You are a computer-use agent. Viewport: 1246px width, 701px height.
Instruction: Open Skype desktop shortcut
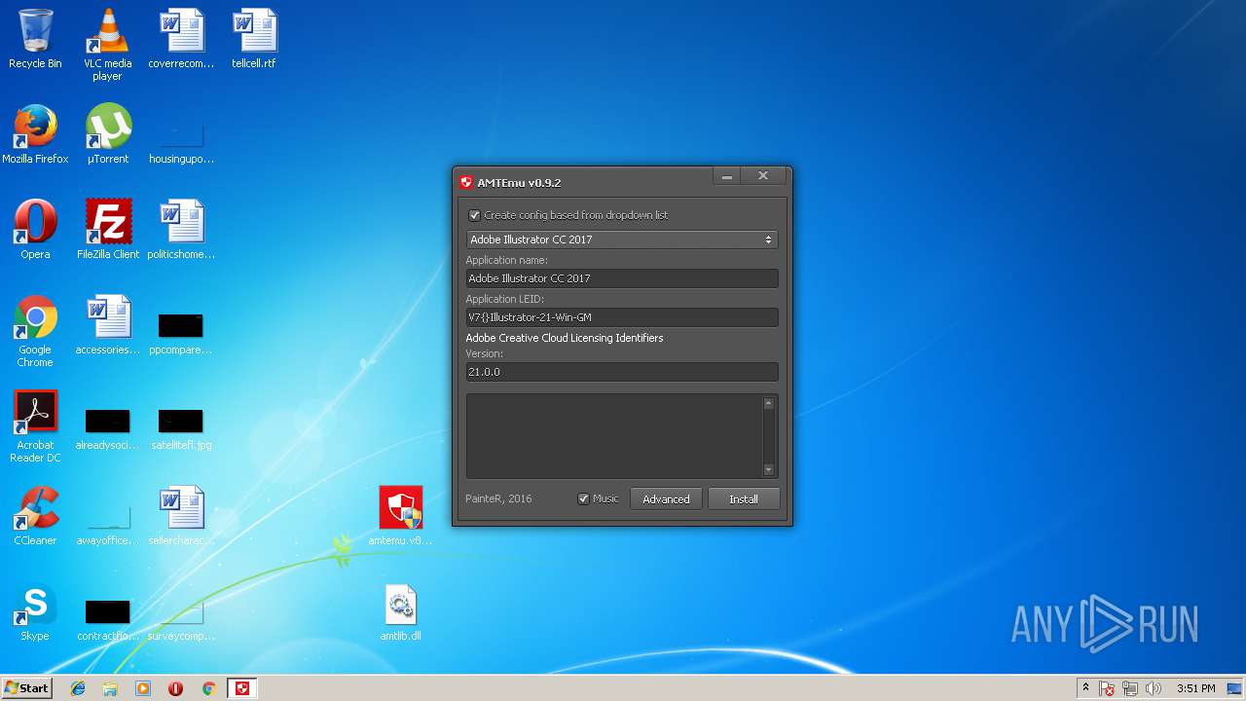35,611
